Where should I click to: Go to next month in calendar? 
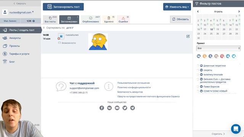click(239, 11)
